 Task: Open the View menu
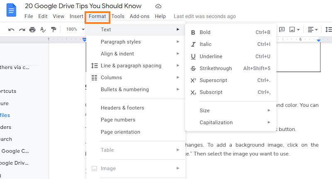click(59, 16)
